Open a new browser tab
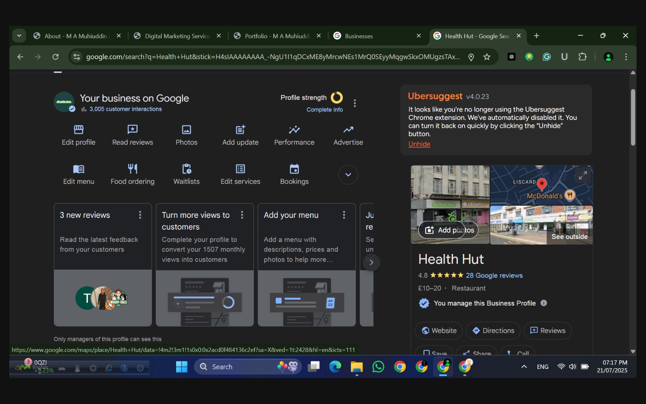Image resolution: width=646 pixels, height=404 pixels. (x=536, y=36)
